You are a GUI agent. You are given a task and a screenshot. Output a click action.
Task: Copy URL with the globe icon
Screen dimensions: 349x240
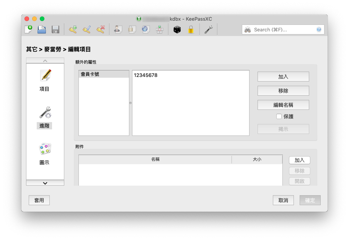click(145, 29)
